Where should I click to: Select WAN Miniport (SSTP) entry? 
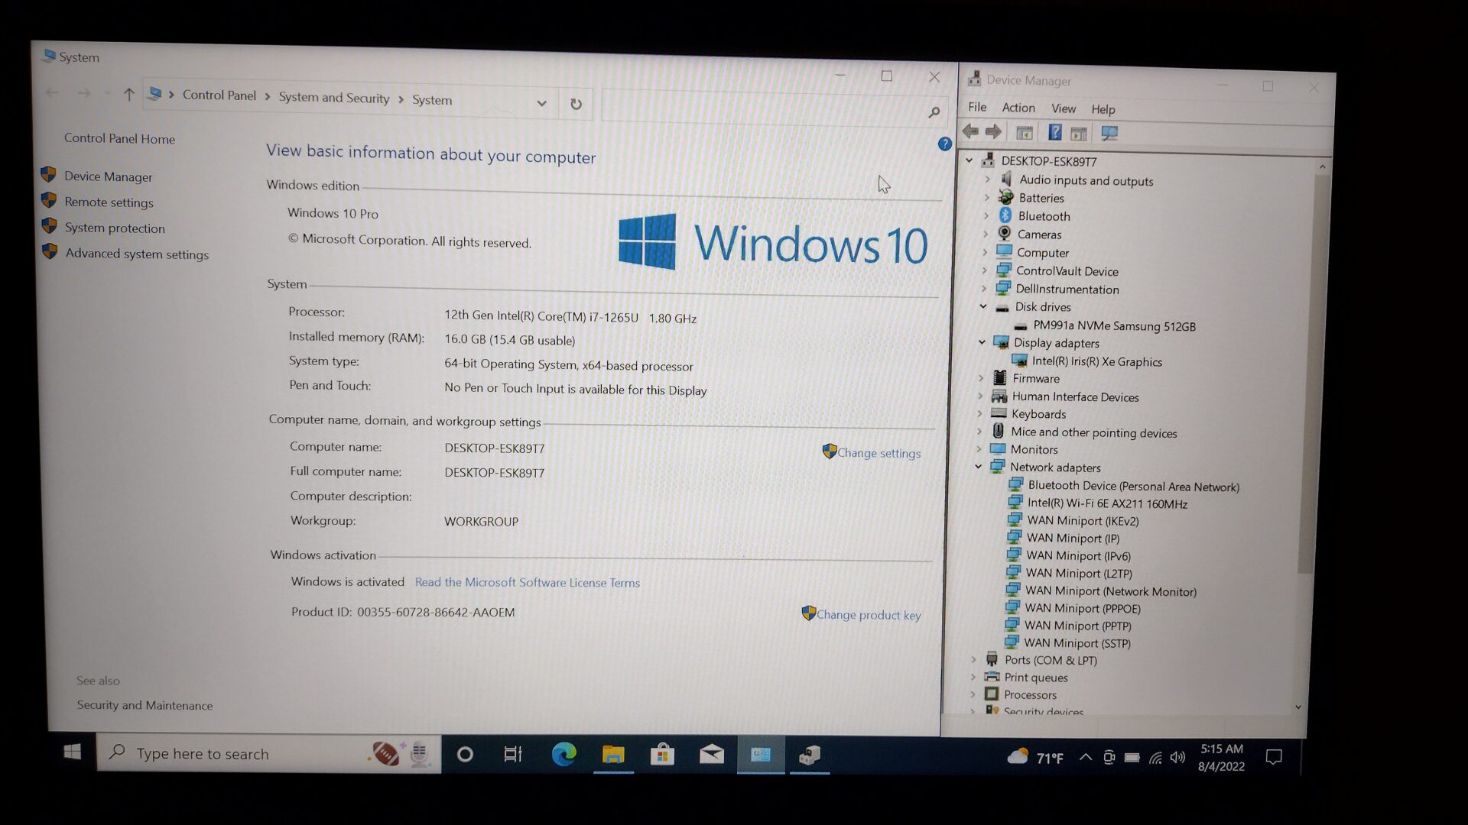click(x=1077, y=643)
